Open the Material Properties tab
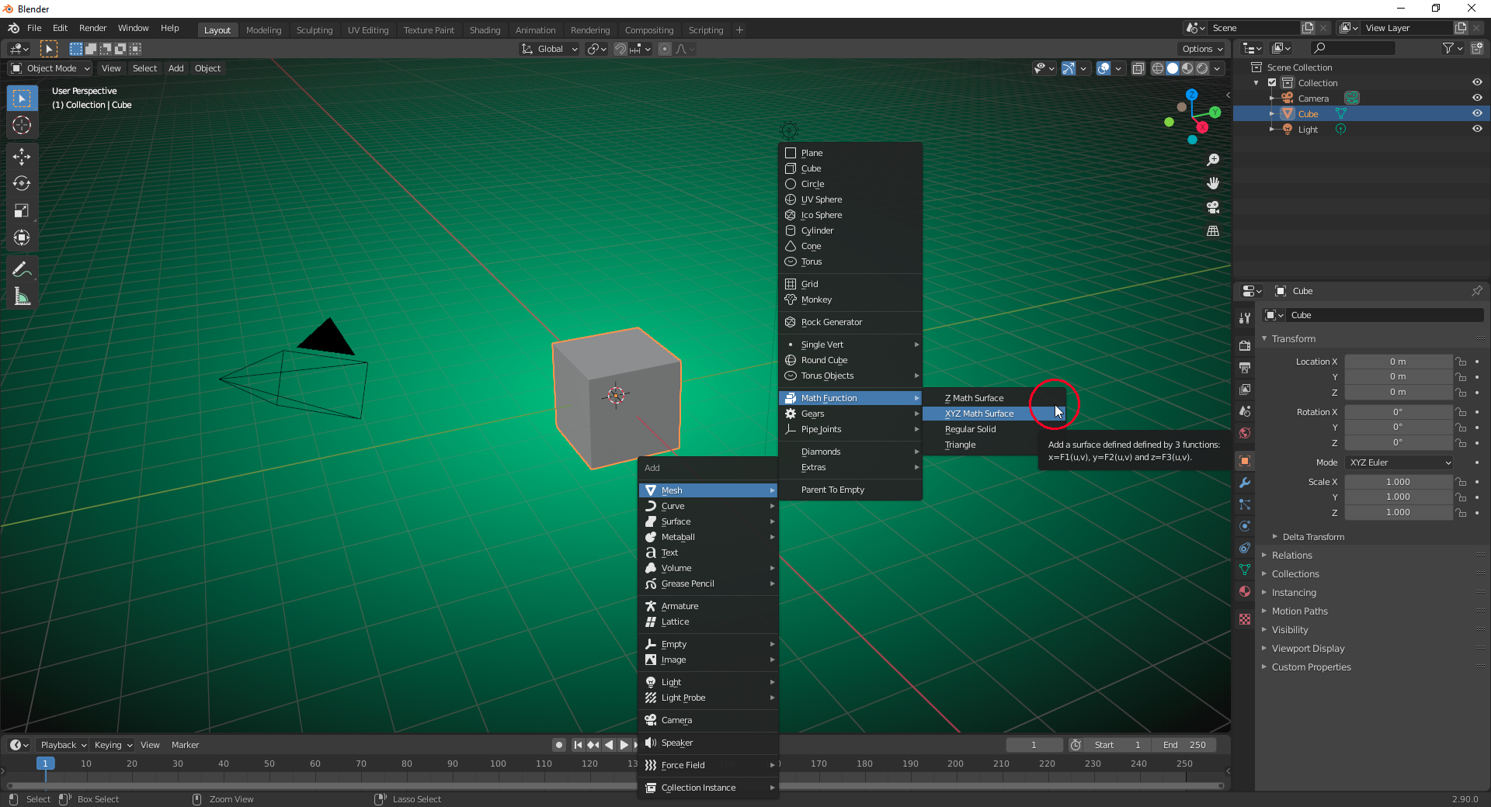The width and height of the screenshot is (1491, 807). tap(1244, 591)
